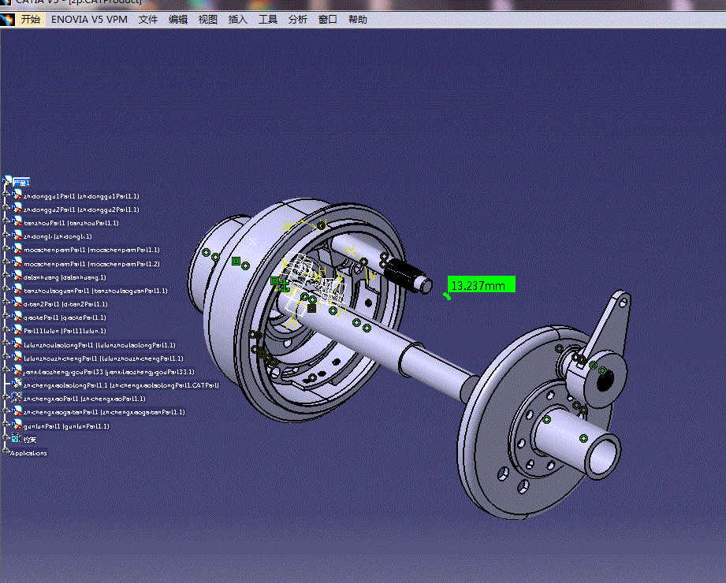The image size is (726, 583).
Task: Click the part icon of mocachenpianPart1.1 row
Action: tap(17, 248)
